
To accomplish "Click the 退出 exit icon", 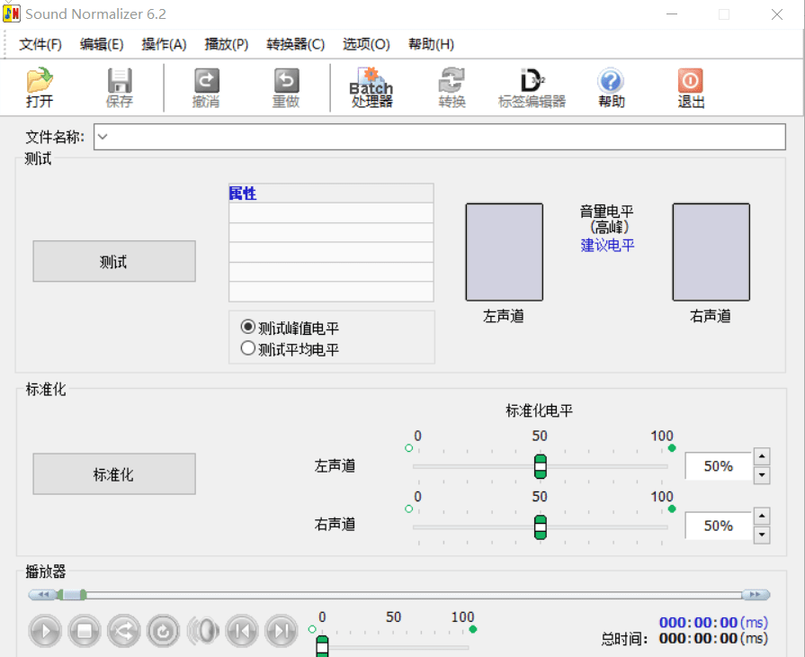I will click(690, 87).
